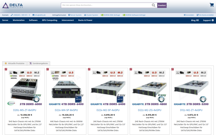Open the Interconnect menu

click(68, 20)
